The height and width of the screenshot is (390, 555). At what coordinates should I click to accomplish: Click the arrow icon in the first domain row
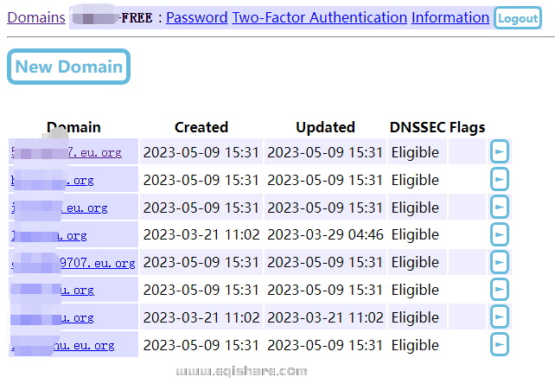[499, 152]
